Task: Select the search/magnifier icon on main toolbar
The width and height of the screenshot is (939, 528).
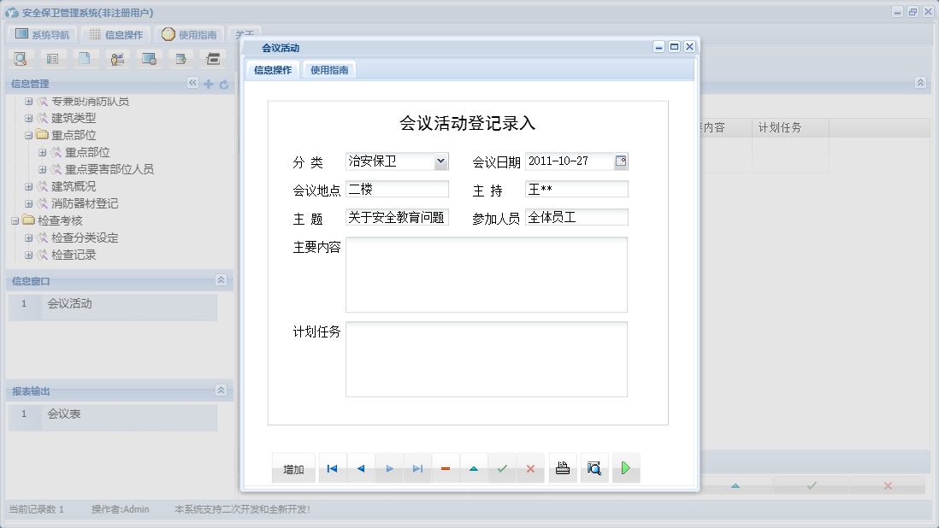Action: 20,58
